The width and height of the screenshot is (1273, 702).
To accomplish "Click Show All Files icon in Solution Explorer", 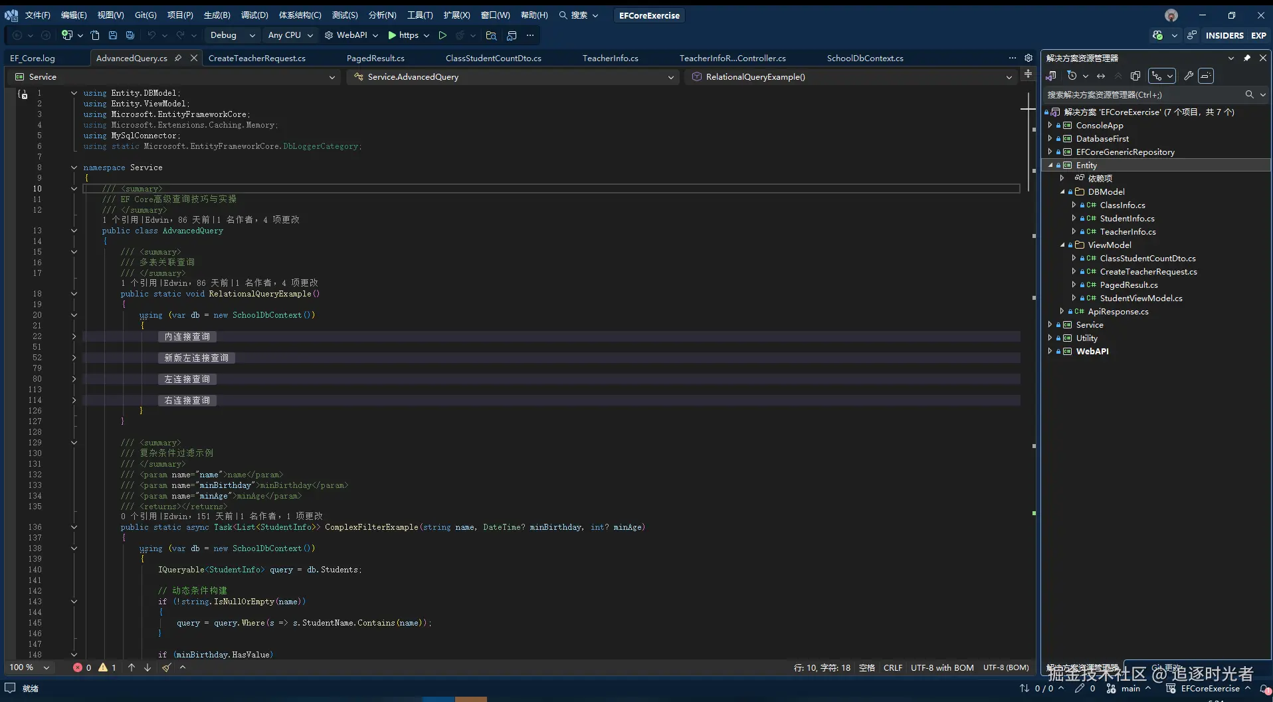I will (x=1135, y=76).
